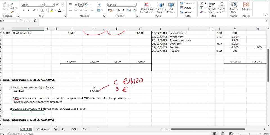Open Cell Styles gallery
The image size is (270, 135).
(x=171, y=8)
